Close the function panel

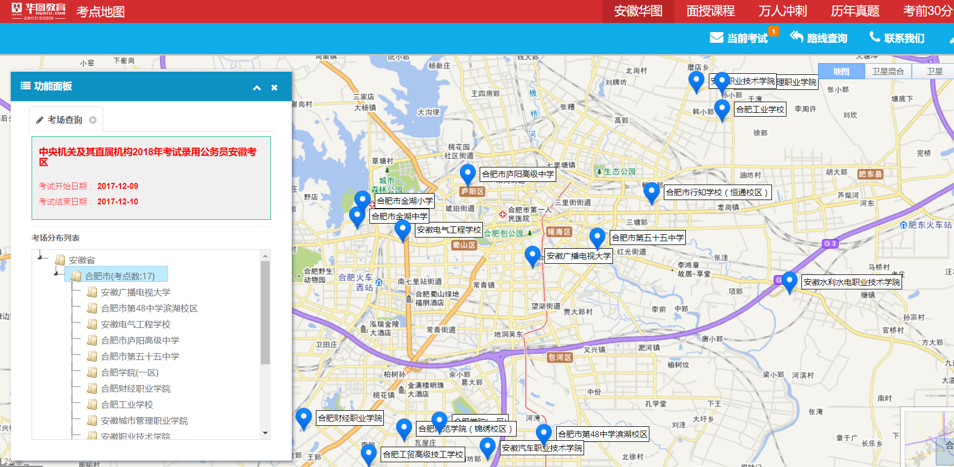[x=274, y=88]
